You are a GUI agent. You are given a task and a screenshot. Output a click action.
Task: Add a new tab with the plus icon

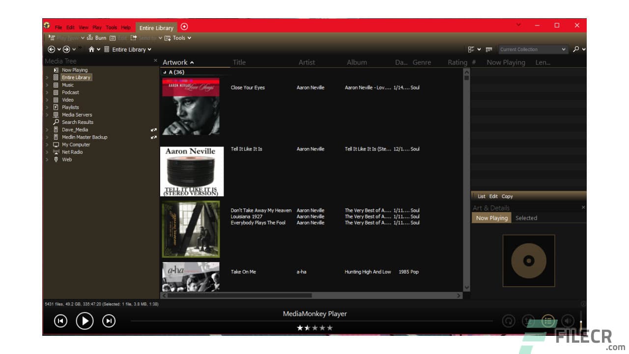tap(184, 27)
